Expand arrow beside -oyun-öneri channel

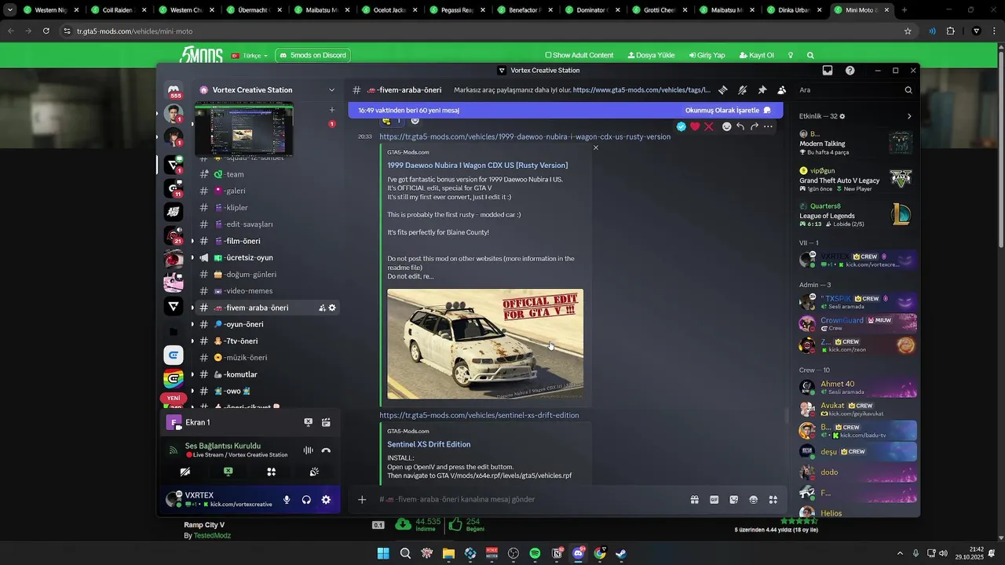192,324
